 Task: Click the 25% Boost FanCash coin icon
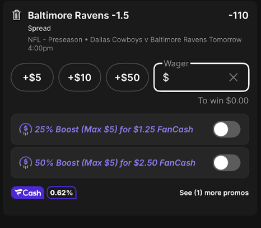(x=26, y=129)
